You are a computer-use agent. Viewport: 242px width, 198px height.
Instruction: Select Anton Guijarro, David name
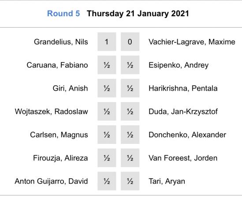coord(51,181)
